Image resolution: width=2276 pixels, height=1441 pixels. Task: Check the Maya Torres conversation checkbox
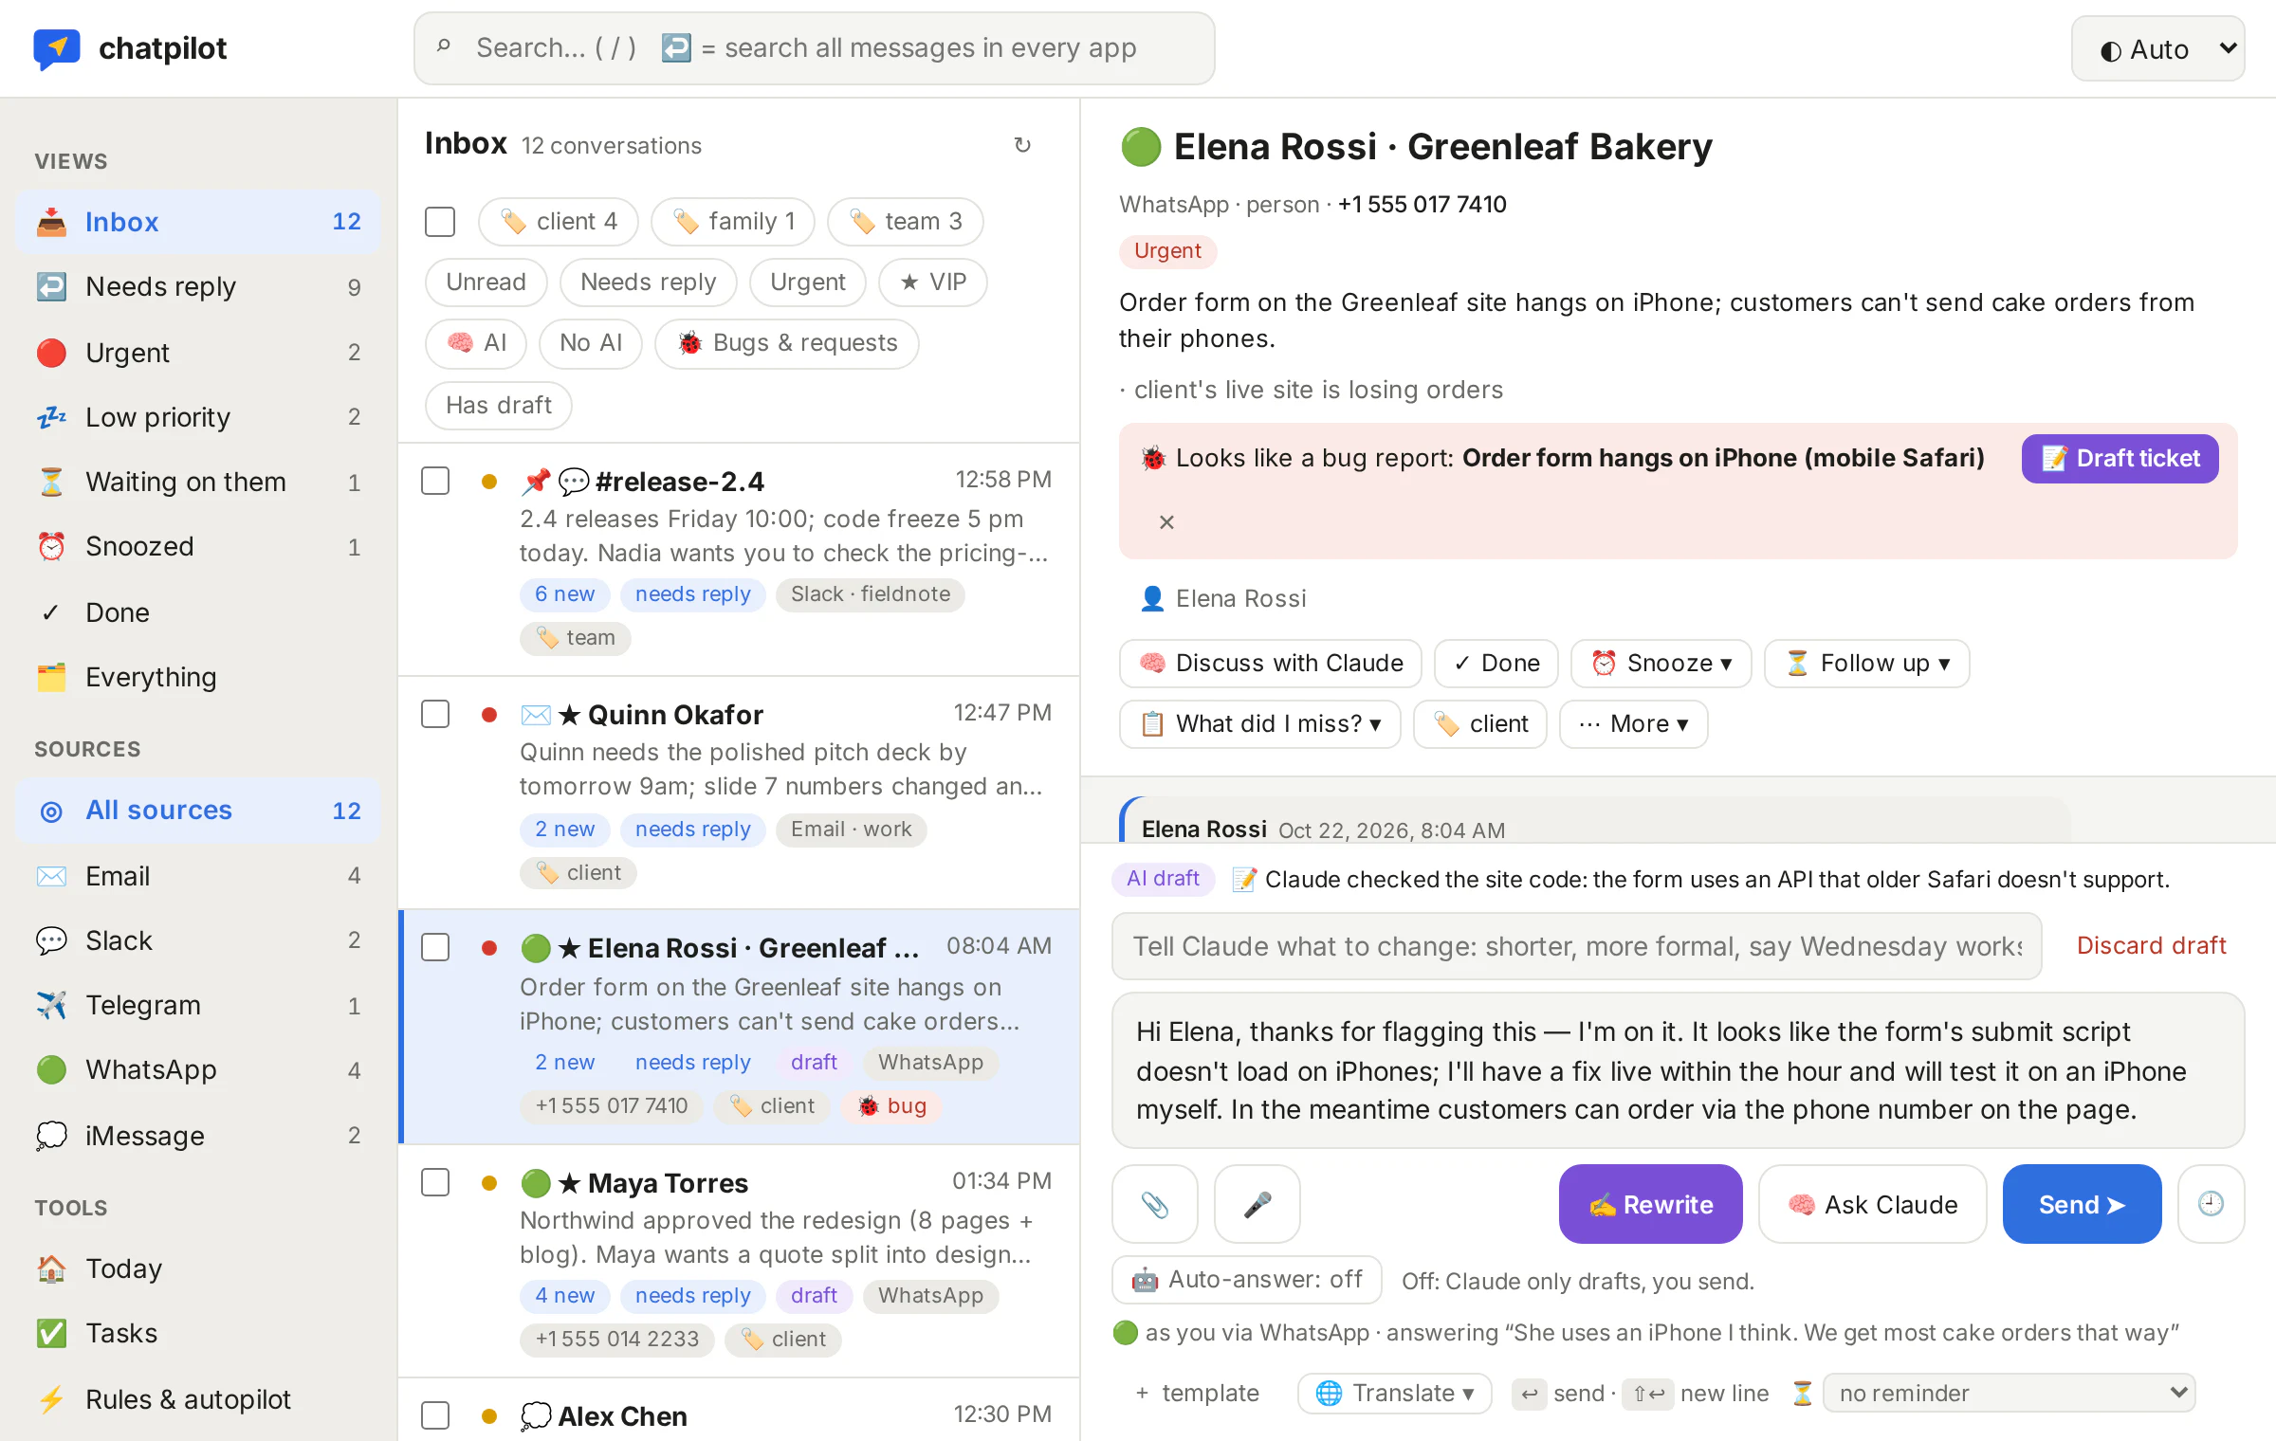click(435, 1182)
